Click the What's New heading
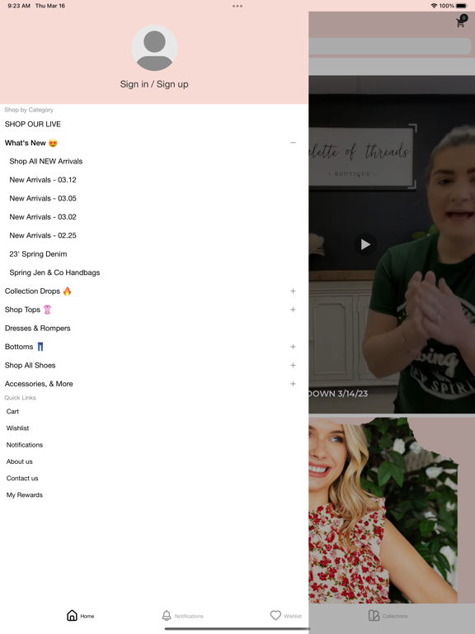 point(31,143)
